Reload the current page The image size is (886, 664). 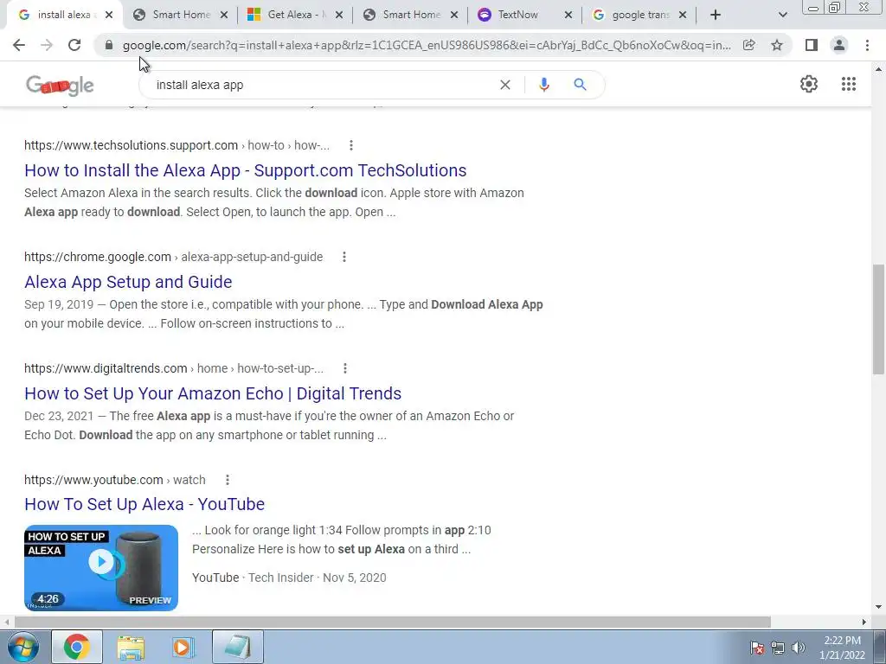(x=74, y=45)
